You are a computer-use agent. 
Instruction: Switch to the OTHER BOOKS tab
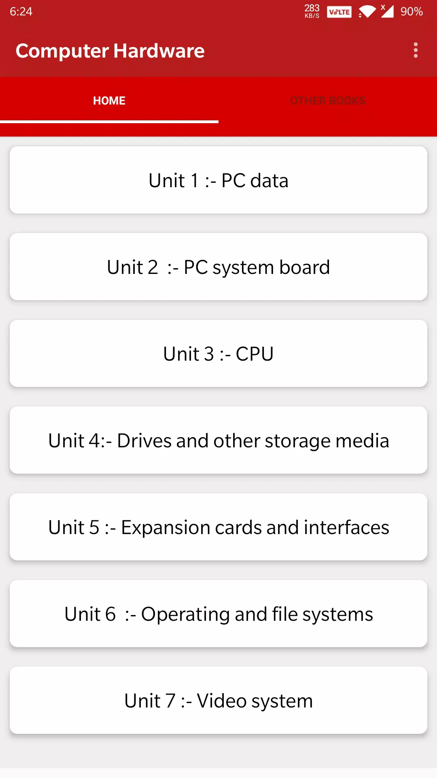pos(328,100)
